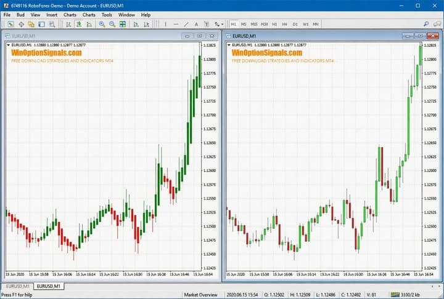The image size is (444, 299).
Task: Click the right chart's price scale
Action: (430, 156)
